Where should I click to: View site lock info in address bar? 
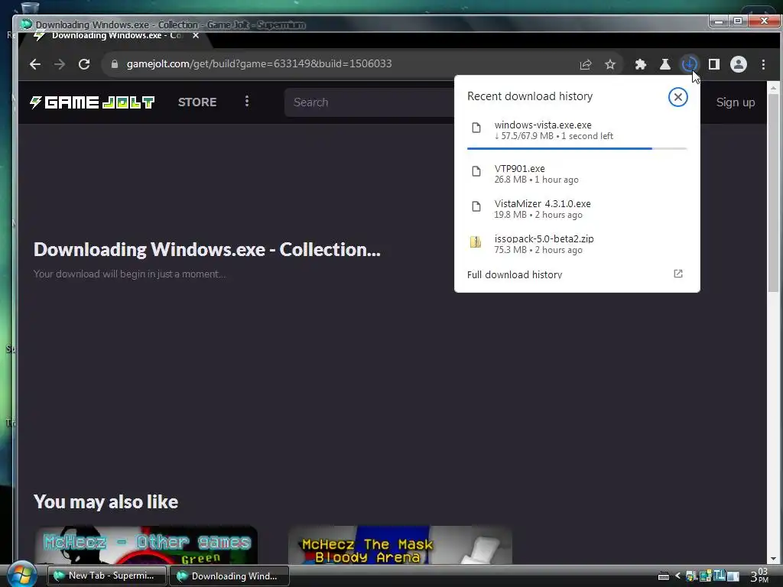(x=115, y=64)
